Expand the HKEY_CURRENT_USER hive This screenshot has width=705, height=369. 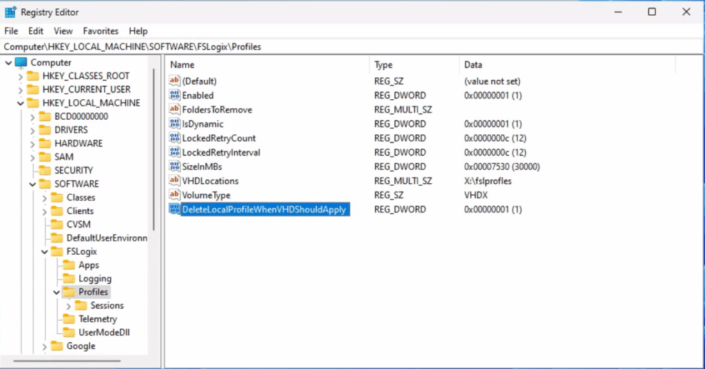pos(20,89)
